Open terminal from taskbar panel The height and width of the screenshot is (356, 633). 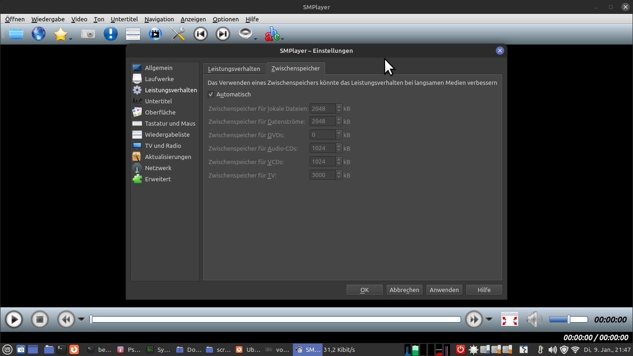tap(61, 350)
